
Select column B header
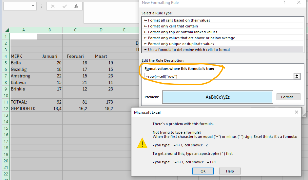pos(49,30)
